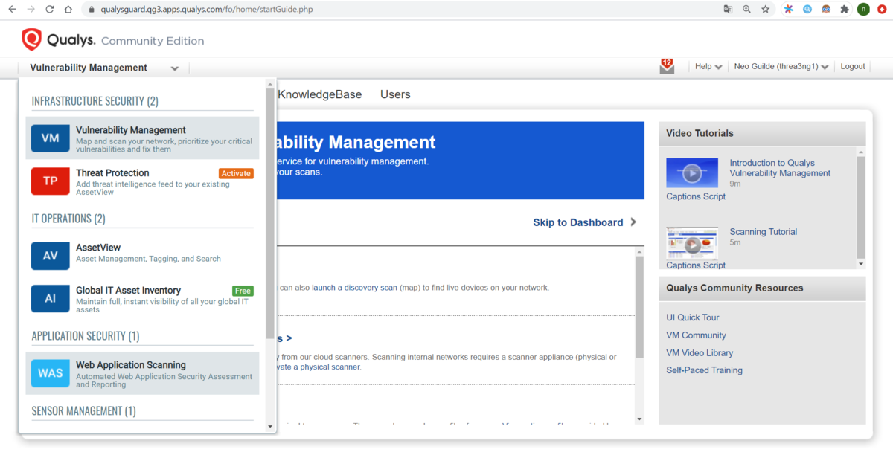Click the chevron next to Skip to Dashboard

pyautogui.click(x=633, y=222)
